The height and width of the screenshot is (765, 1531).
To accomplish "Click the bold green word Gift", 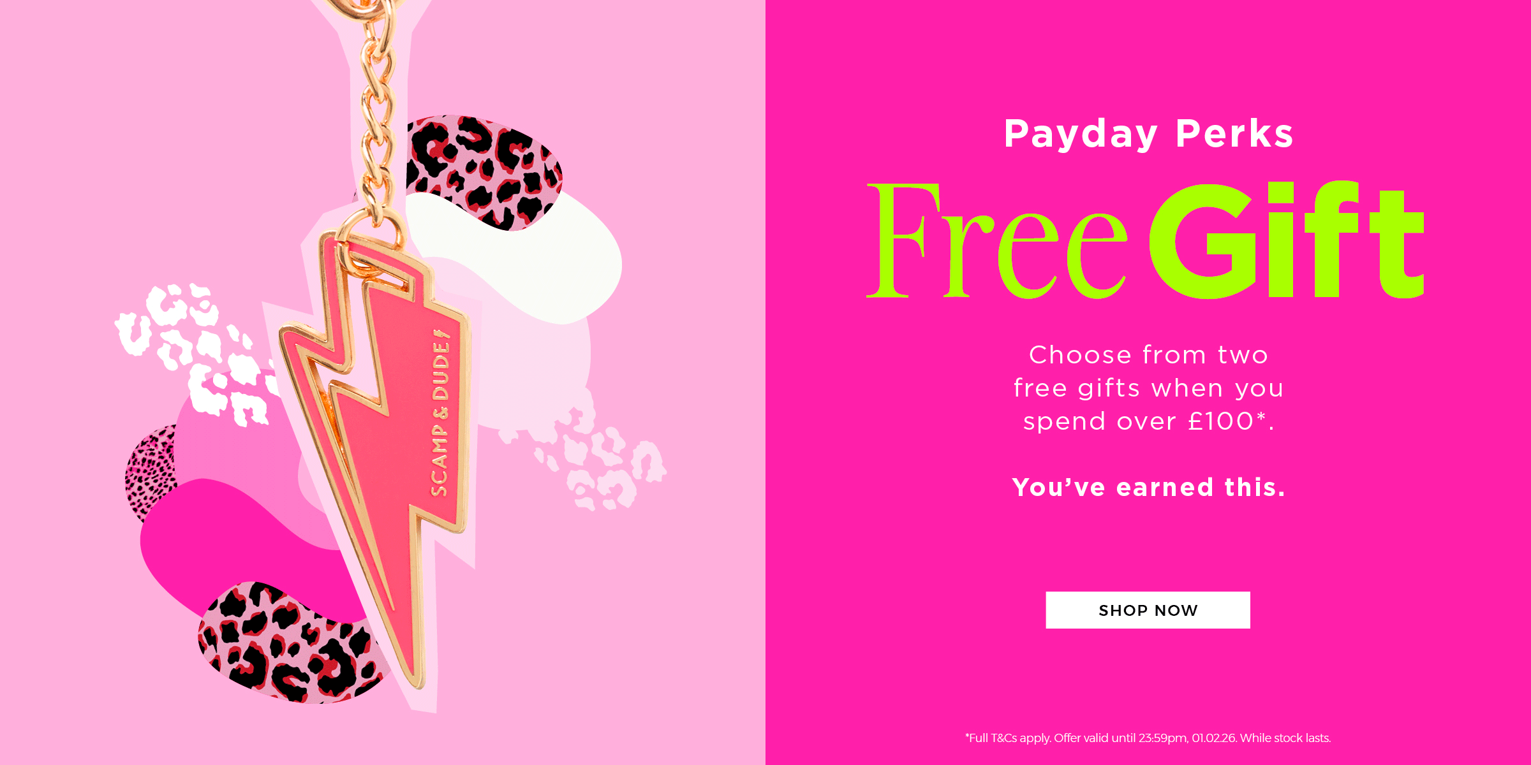I will (x=1287, y=240).
